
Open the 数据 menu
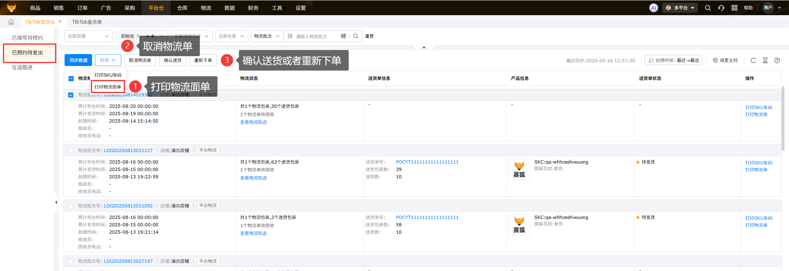tap(229, 8)
